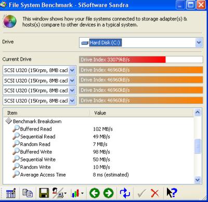The image size is (208, 202).
Task: Click the first orange Drive Index 46960kB/s bar
Action: click(x=141, y=70)
